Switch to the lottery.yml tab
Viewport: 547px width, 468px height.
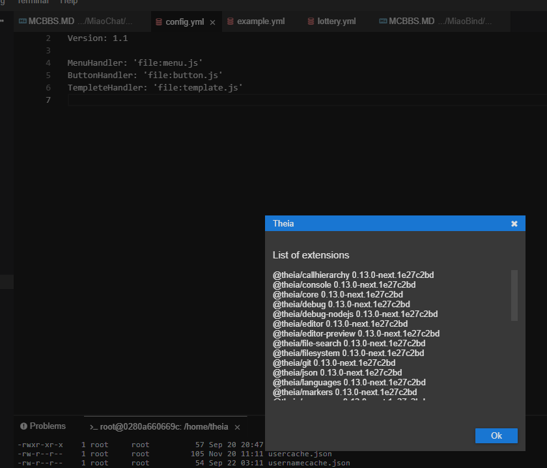click(x=335, y=21)
